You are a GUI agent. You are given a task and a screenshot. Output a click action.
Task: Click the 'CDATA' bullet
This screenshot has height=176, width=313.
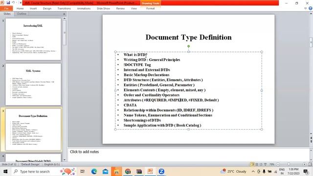click(130, 105)
